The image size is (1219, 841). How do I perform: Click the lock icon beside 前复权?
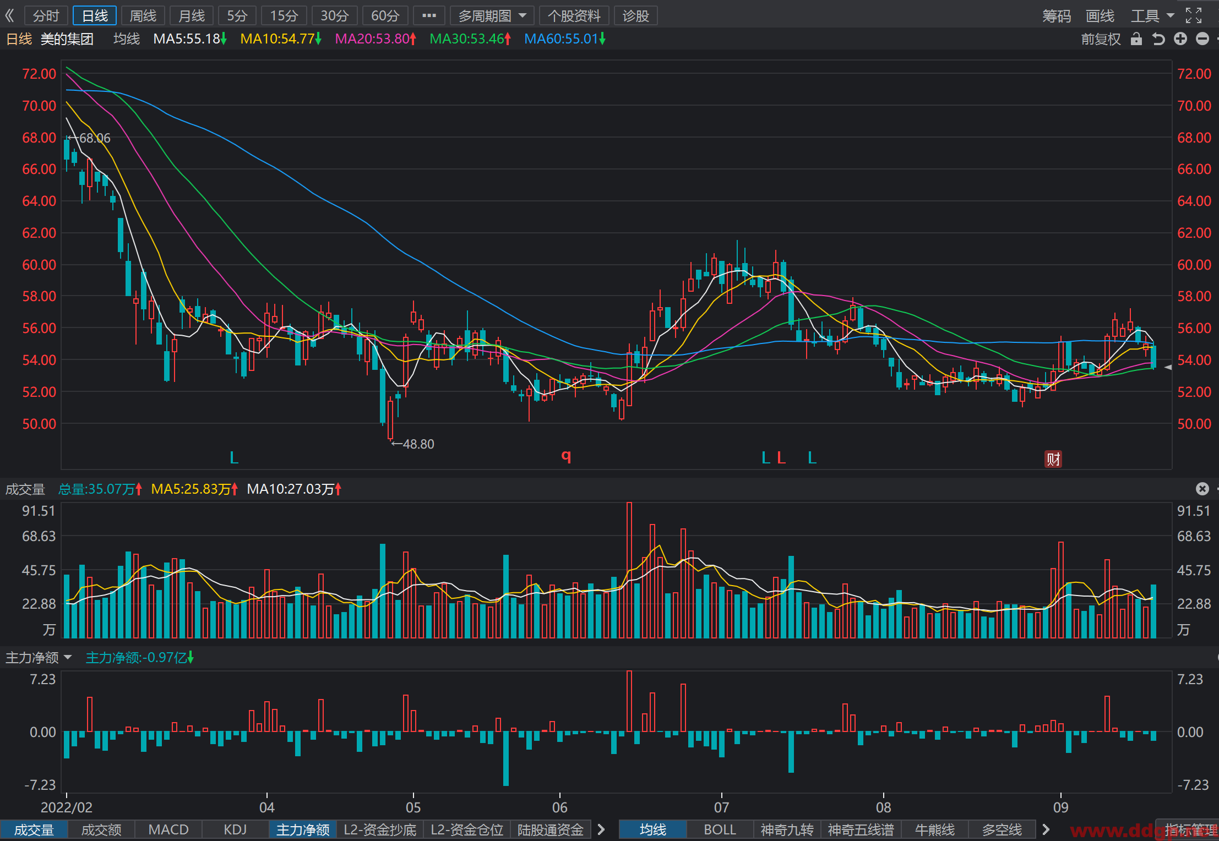point(1136,39)
